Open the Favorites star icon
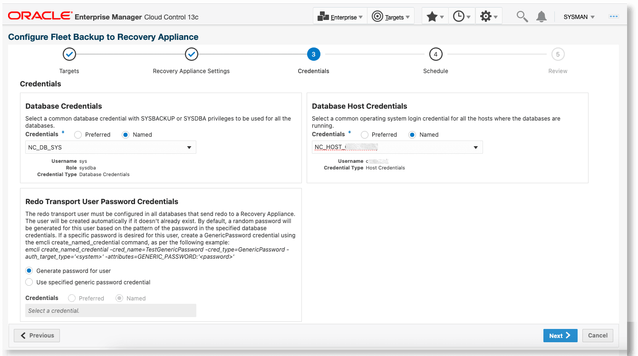The image size is (638, 356). 433,16
